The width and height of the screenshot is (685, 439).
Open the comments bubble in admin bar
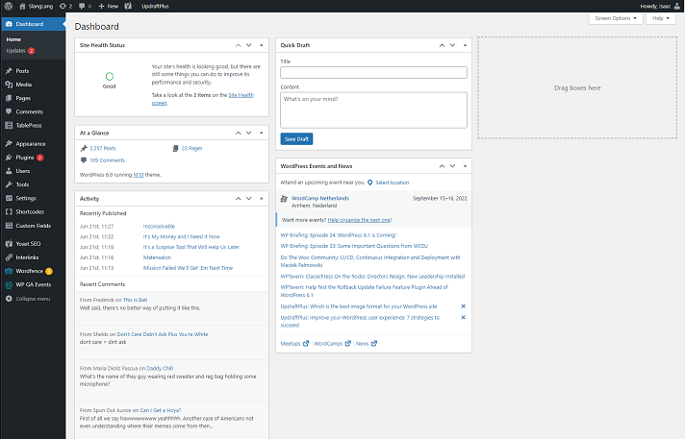(86, 6)
